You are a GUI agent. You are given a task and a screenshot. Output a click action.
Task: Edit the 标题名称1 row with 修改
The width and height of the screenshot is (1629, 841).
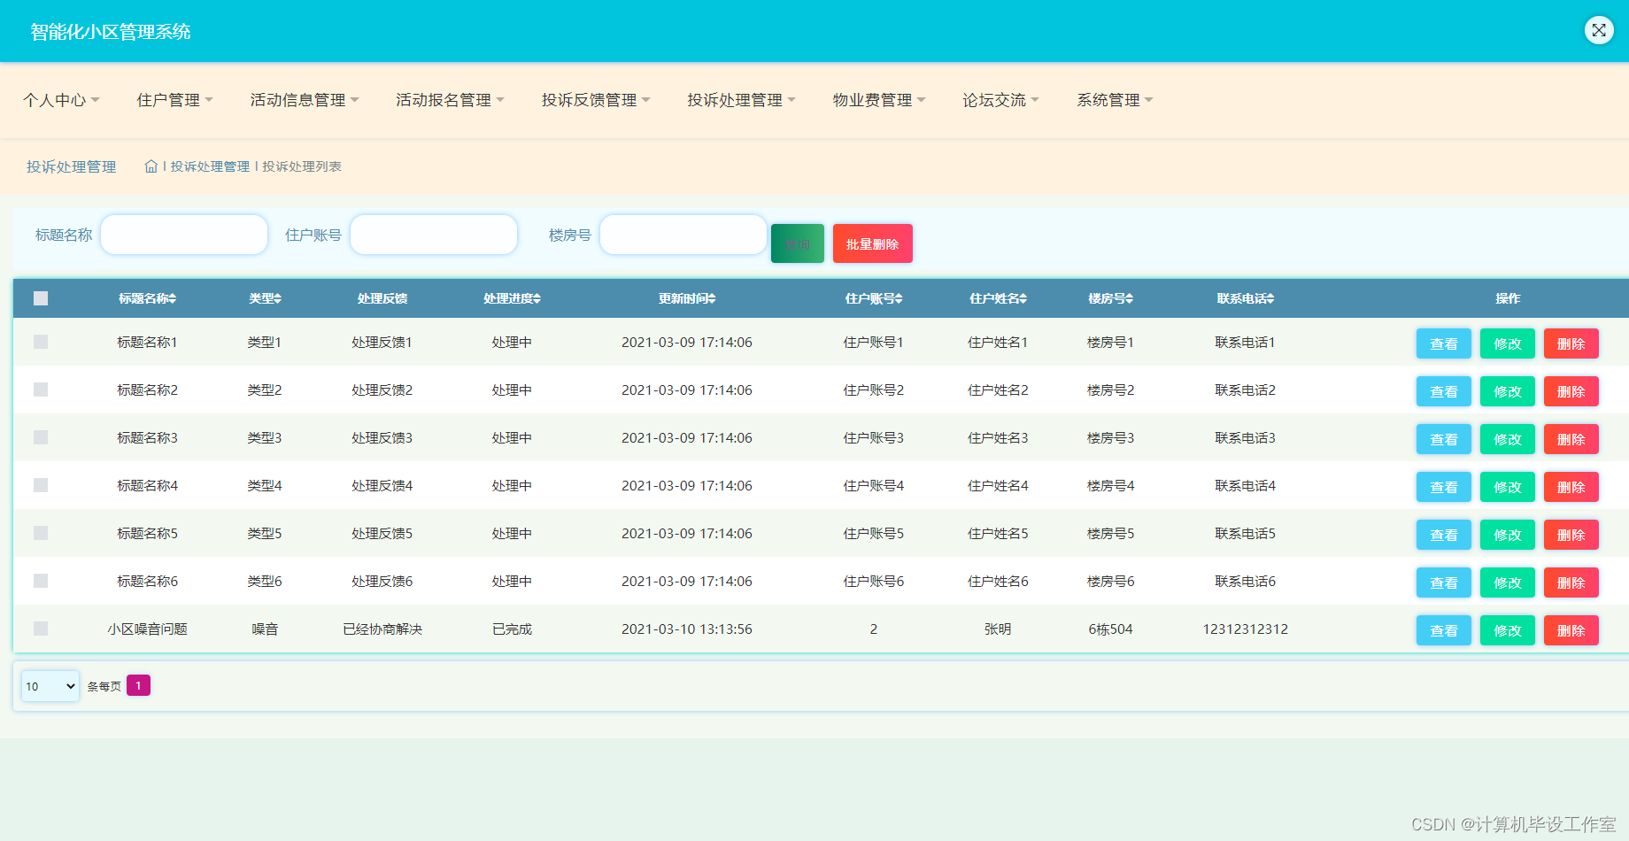point(1508,343)
